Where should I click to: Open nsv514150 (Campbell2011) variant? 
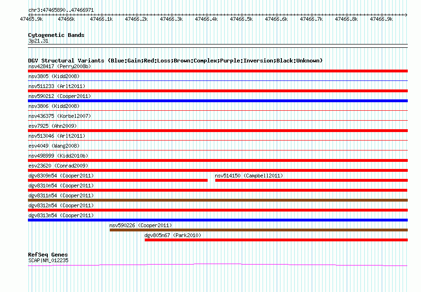coord(249,176)
